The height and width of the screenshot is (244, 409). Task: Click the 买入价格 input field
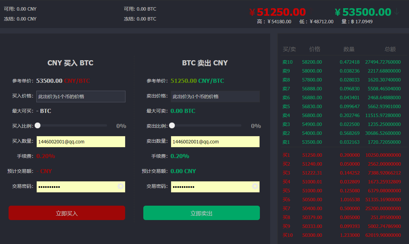(x=81, y=97)
